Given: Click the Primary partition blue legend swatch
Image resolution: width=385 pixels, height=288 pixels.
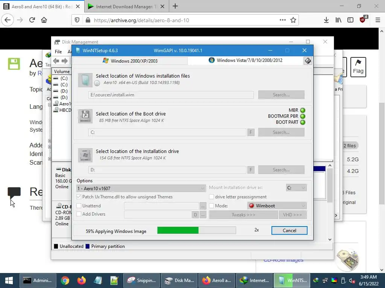Looking at the screenshot, I should pos(87,246).
